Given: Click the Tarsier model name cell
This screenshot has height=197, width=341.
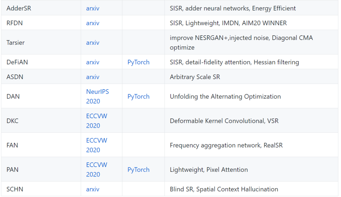Looking at the screenshot, I should tap(15, 43).
